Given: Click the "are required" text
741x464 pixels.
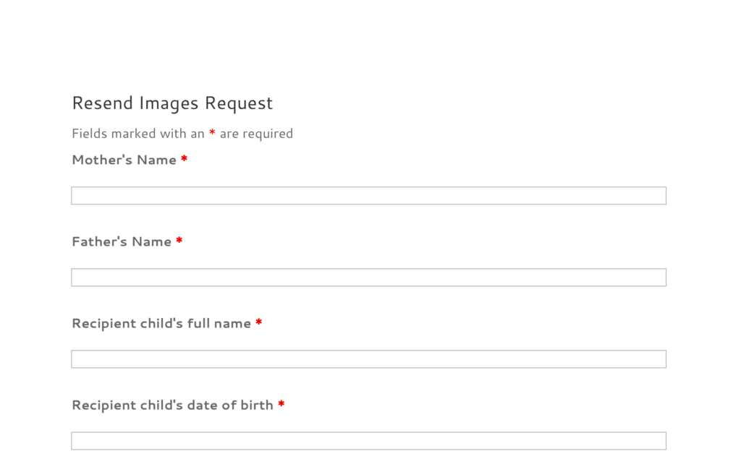Looking at the screenshot, I should (x=256, y=134).
